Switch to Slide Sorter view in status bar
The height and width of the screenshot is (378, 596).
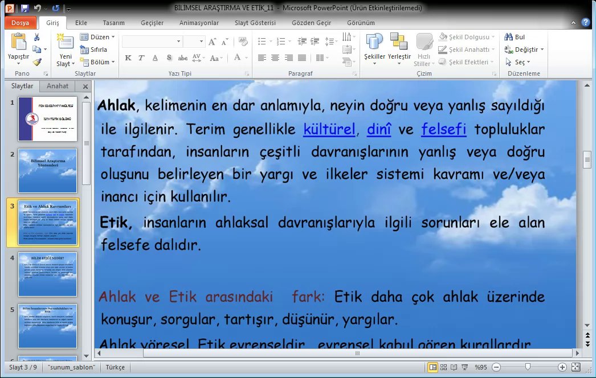(443, 367)
